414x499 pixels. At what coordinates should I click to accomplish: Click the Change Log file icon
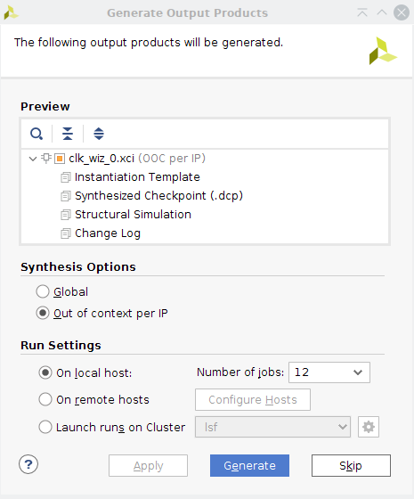(x=66, y=233)
